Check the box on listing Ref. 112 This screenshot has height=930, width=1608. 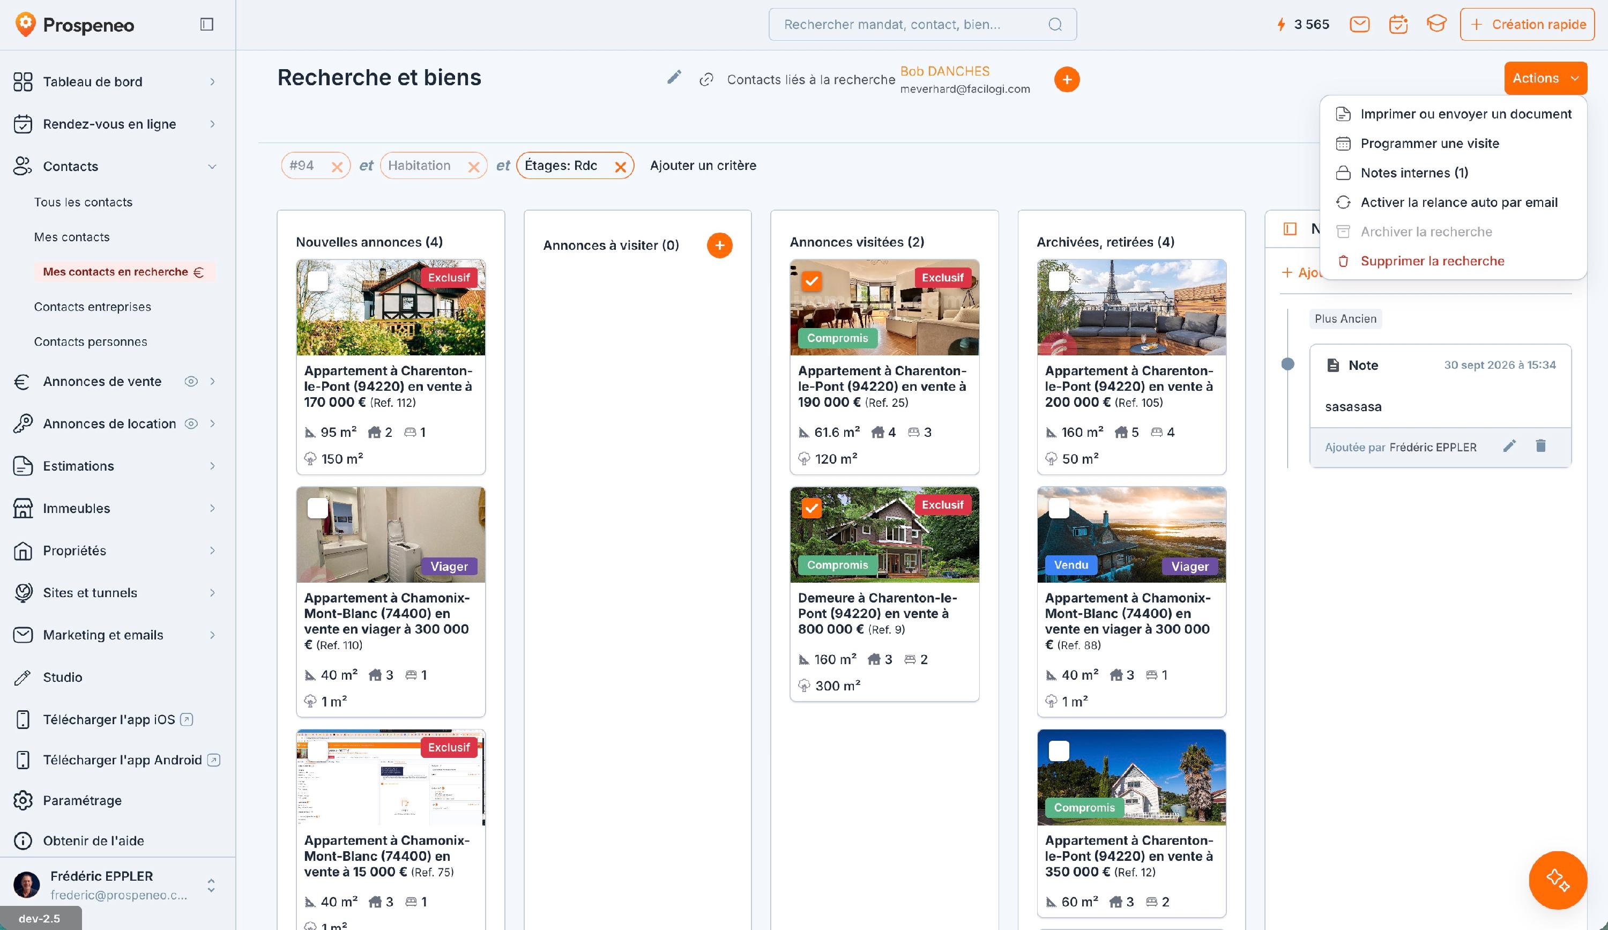coord(318,281)
